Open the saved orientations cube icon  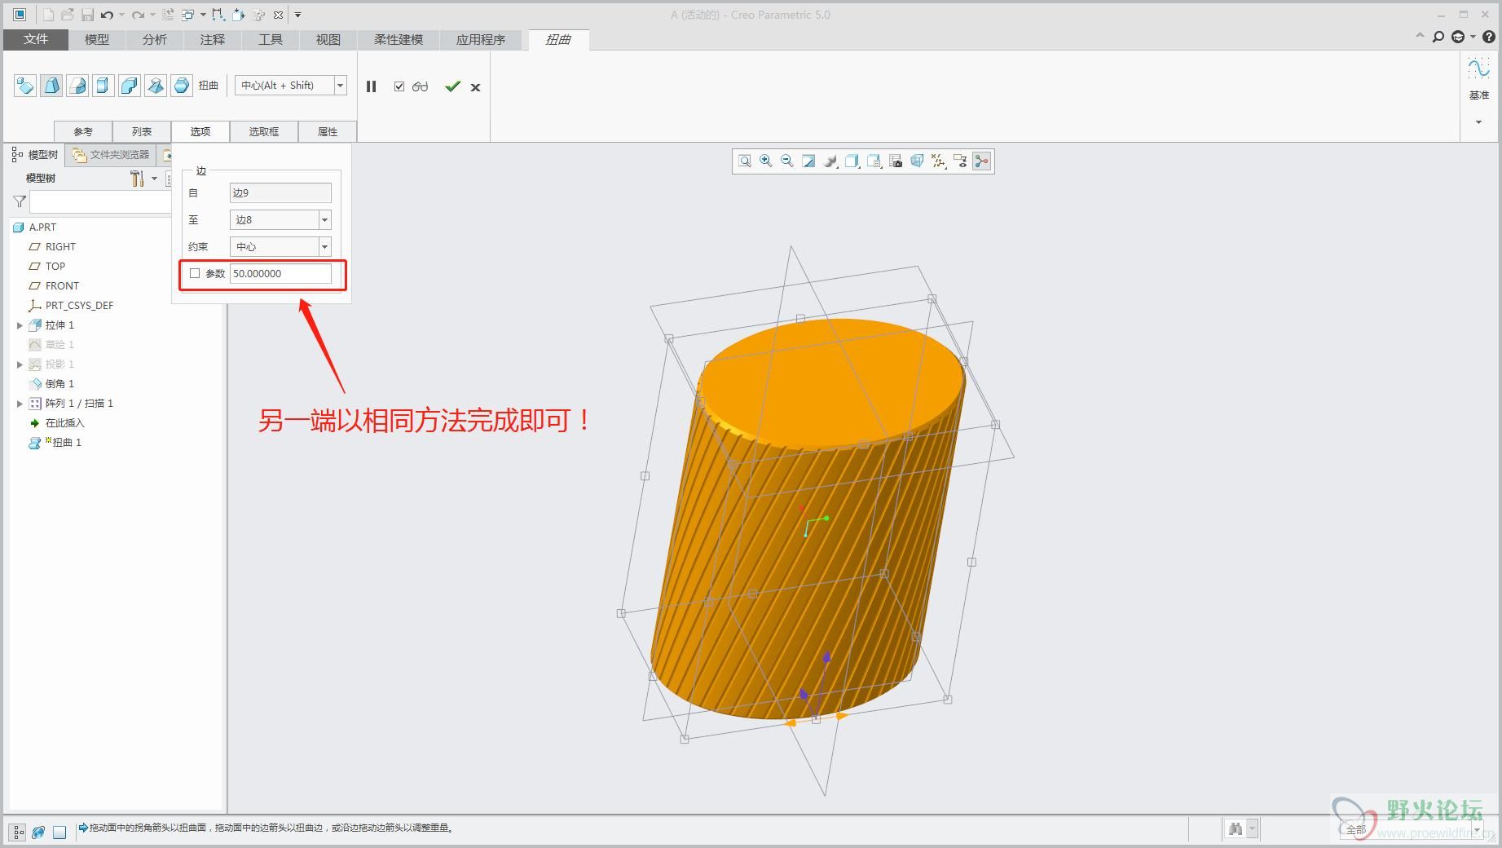tap(852, 161)
